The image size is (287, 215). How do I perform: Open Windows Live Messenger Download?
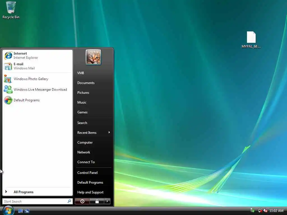(38, 90)
